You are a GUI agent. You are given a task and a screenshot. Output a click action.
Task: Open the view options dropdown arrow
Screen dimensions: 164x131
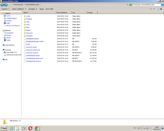pyautogui.click(x=154, y=9)
